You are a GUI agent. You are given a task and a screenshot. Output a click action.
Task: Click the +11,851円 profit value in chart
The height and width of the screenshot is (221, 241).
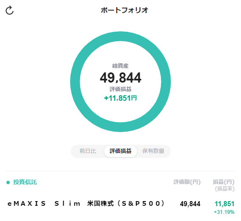click(x=120, y=98)
